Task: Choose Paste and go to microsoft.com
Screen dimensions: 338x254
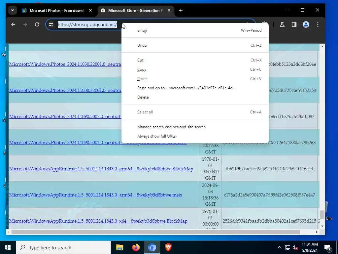Action: (x=195, y=88)
